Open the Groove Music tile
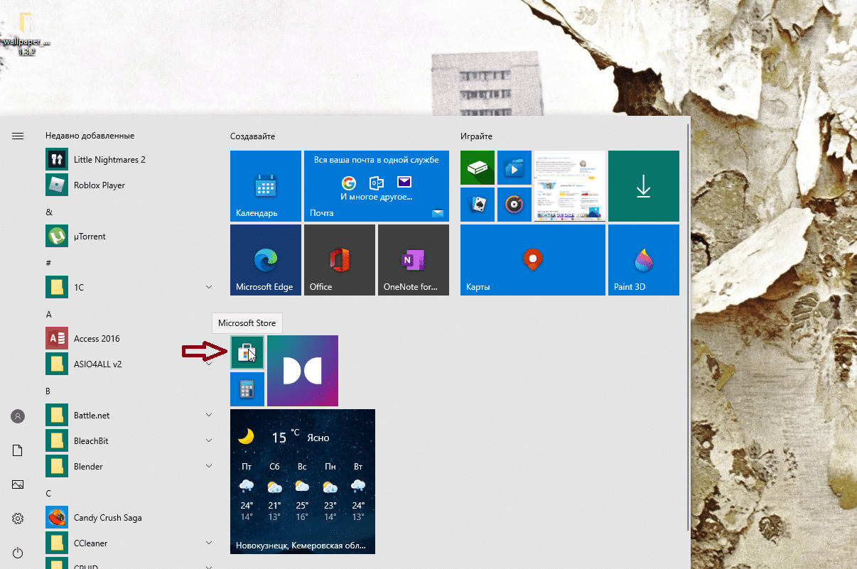Viewport: 857px width, 569px height. (x=514, y=205)
